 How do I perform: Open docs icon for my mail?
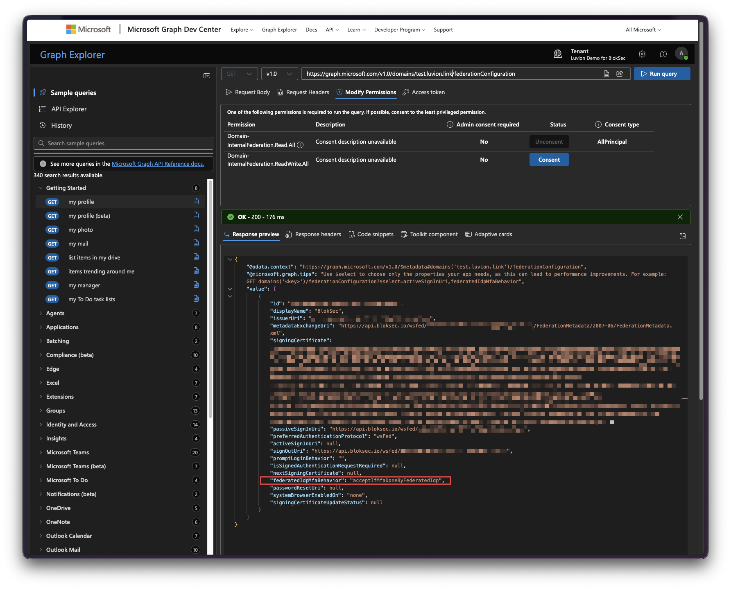tap(196, 243)
